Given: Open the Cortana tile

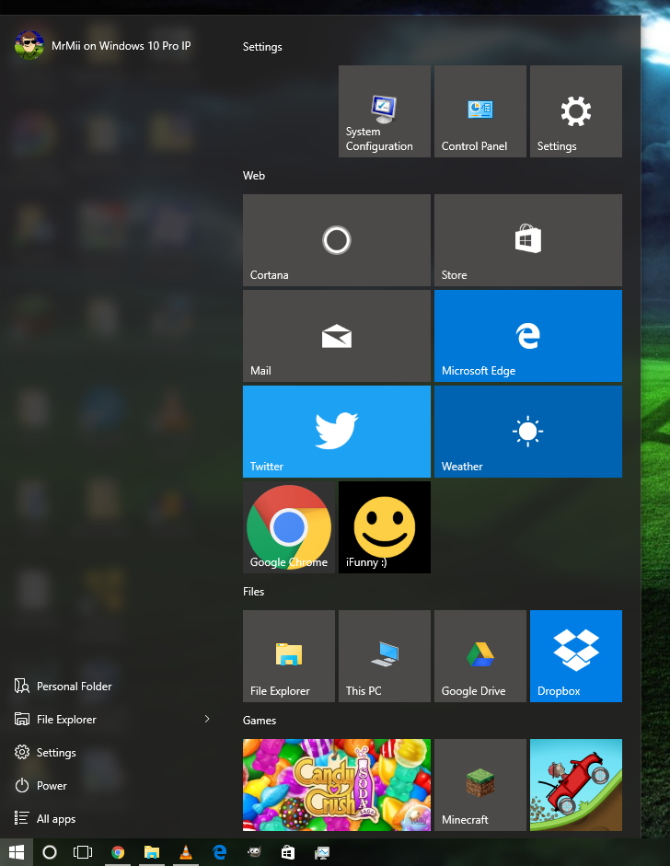Looking at the screenshot, I should pos(336,239).
